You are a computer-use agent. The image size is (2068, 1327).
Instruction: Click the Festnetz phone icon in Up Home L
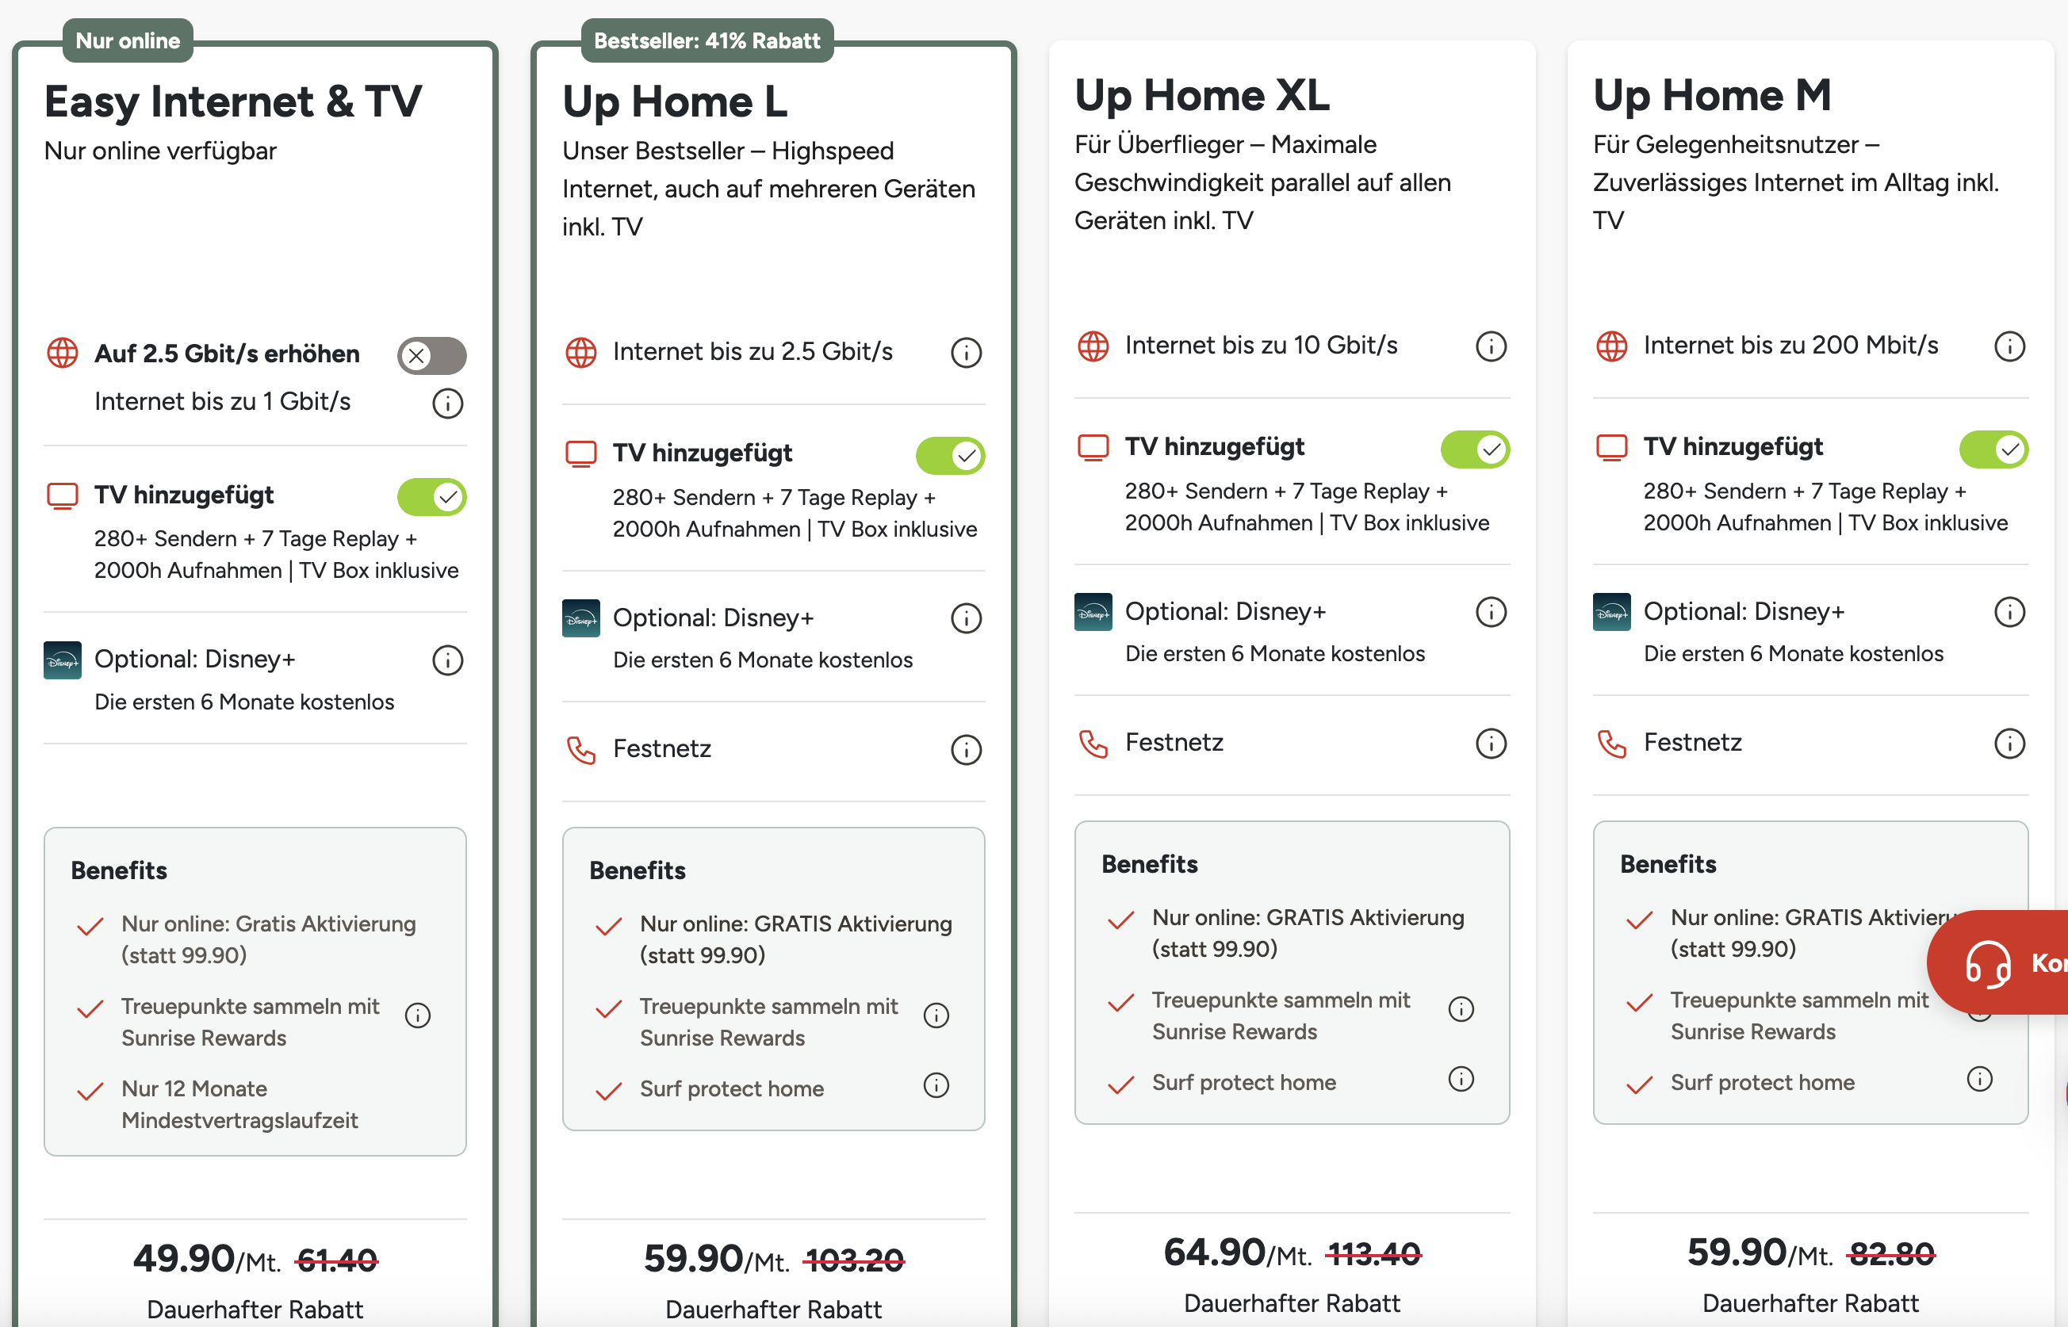pos(580,749)
